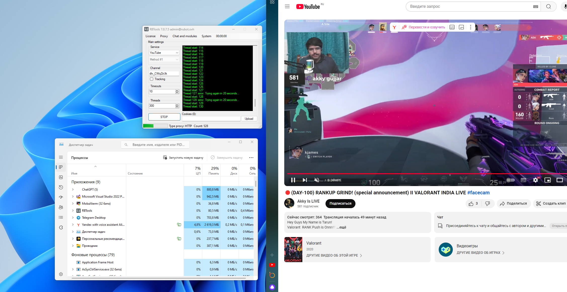This screenshot has width=567, height=292.
Task: Expand the ChatGPT process group
Action: pos(73,190)
